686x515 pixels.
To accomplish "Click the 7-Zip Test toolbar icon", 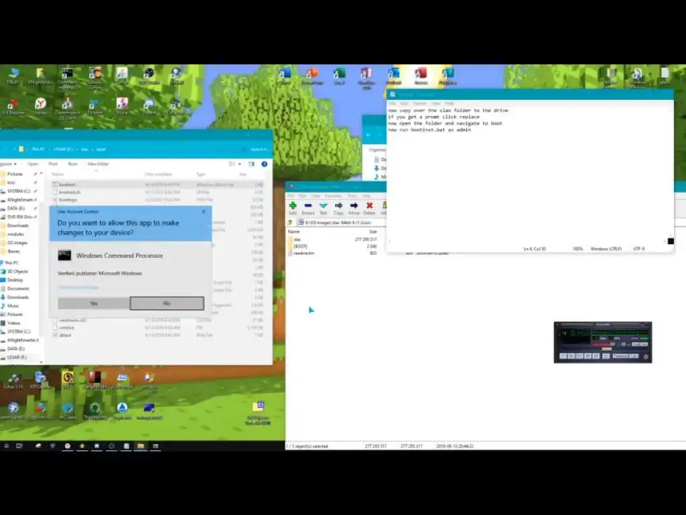I will point(324,208).
